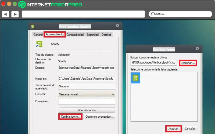This screenshot has width=215, height=134.
Task: Click the 'Spotify' name next to the large icon
Action: [55, 44]
